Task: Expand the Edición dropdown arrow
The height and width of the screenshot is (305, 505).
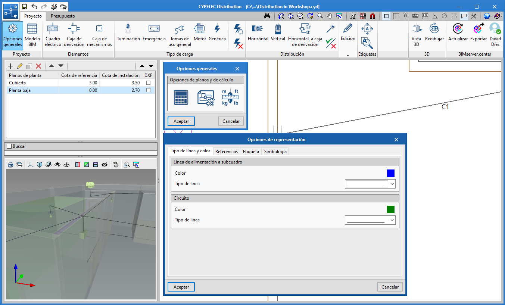Action: click(x=348, y=55)
